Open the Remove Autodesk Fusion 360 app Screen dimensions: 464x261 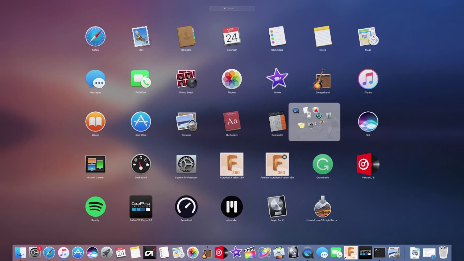277,164
